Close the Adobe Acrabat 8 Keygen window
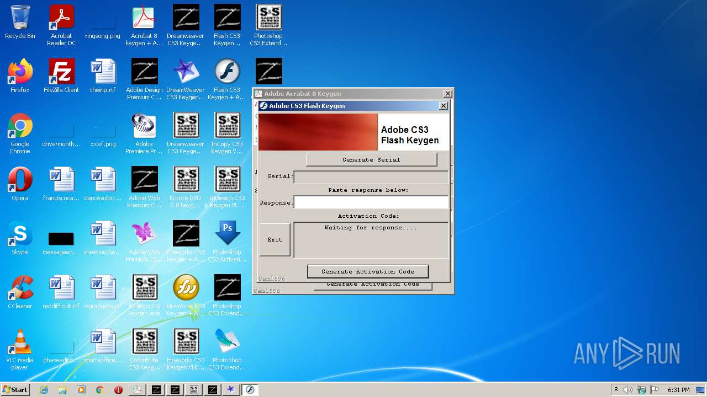The height and width of the screenshot is (397, 707). tap(448, 94)
